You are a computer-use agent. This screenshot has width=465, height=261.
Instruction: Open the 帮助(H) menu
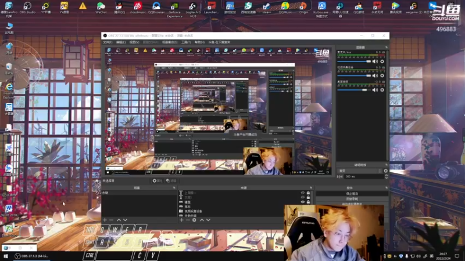[199, 42]
